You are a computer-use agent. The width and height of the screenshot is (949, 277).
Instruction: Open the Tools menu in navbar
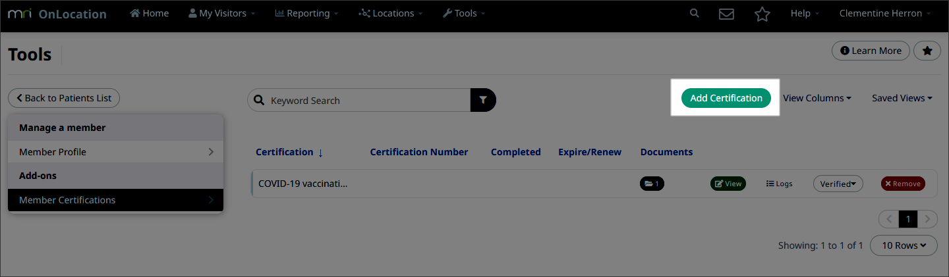click(464, 13)
